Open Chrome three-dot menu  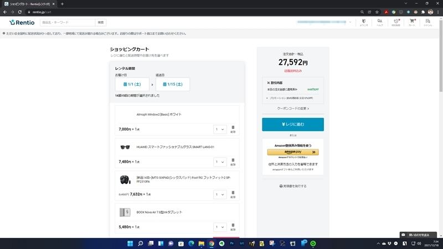438,12
